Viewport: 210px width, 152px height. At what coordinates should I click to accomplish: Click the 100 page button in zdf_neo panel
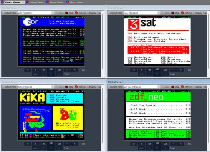(x=149, y=144)
